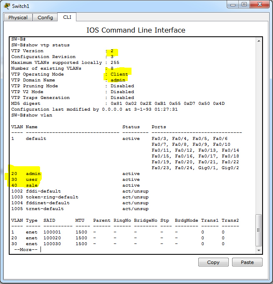Click the 'VTP V2 Mode' line
Image resolution: width=273 pixels, height=284 pixels.
73,91
